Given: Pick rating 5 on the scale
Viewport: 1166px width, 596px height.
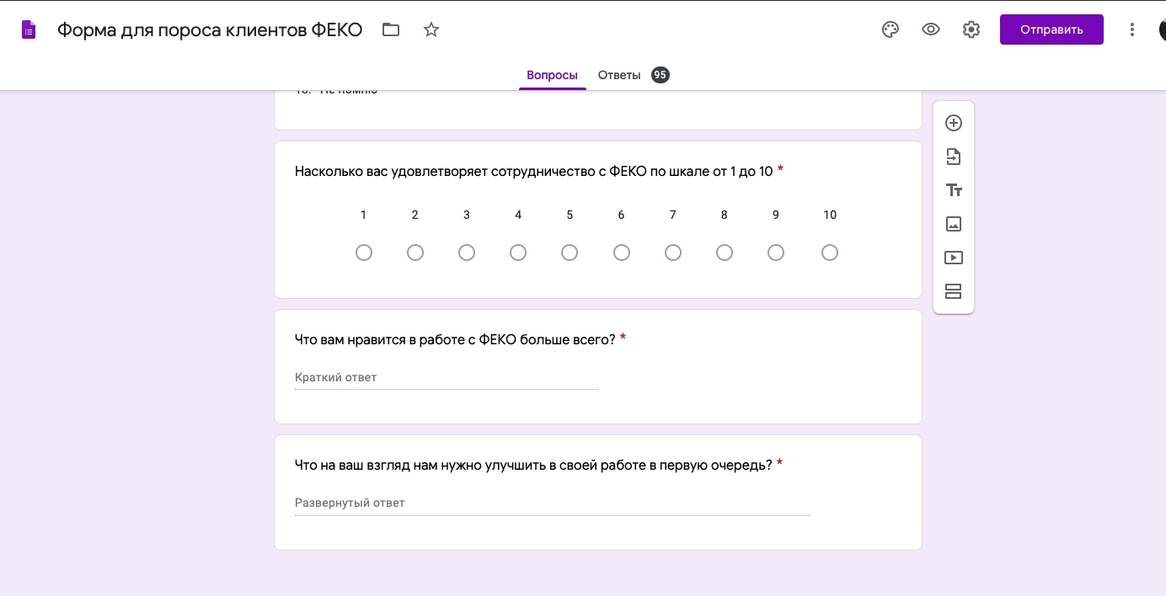Looking at the screenshot, I should 570,253.
